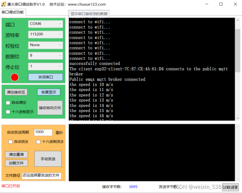Click the 关闭串口 button
The height and width of the screenshot is (193, 242).
click(x=45, y=77)
